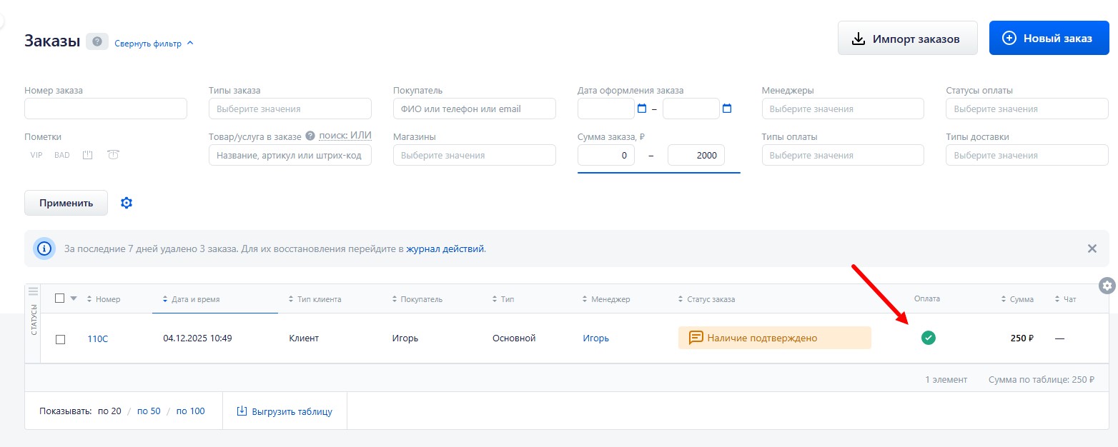Click the exclamation-flag mark icon next to BAD
The height and width of the screenshot is (447, 1118).
(86, 154)
